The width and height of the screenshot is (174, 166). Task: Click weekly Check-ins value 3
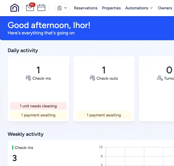pos(14,158)
